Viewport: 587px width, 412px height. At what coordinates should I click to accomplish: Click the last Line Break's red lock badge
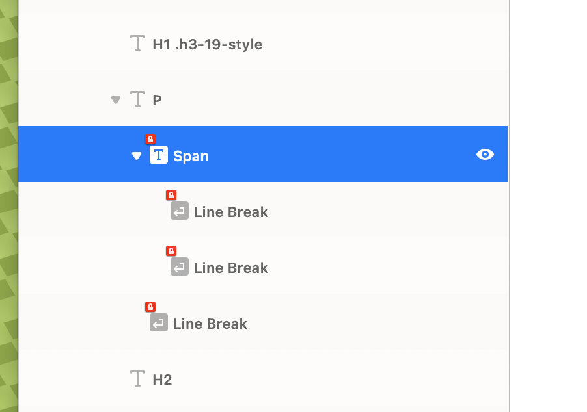coord(150,307)
